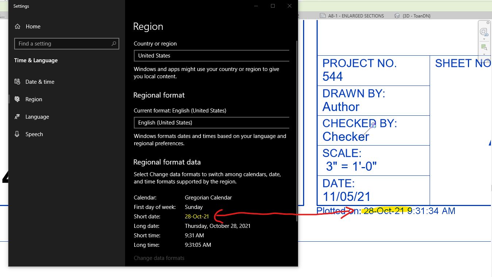Open the Country or region dropdown
This screenshot has height=277, width=492.
(x=212, y=56)
